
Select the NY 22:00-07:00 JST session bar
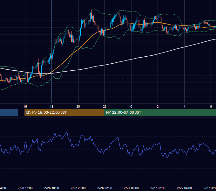[160, 112]
